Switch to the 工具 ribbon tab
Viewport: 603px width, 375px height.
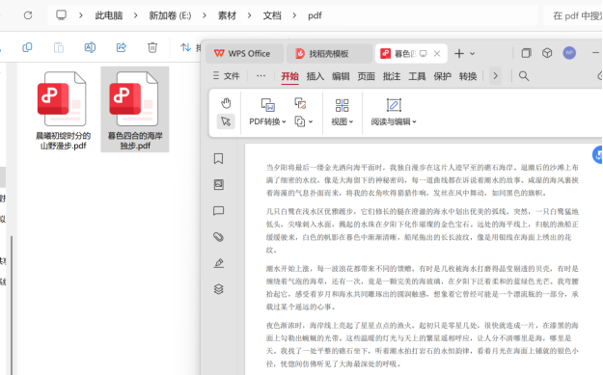[417, 76]
